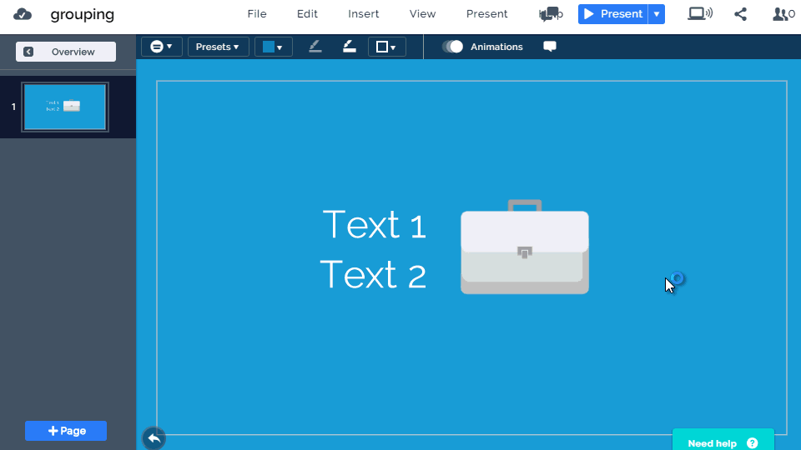Viewport: 801px width, 450px height.
Task: Click the share icon
Action: (x=740, y=14)
